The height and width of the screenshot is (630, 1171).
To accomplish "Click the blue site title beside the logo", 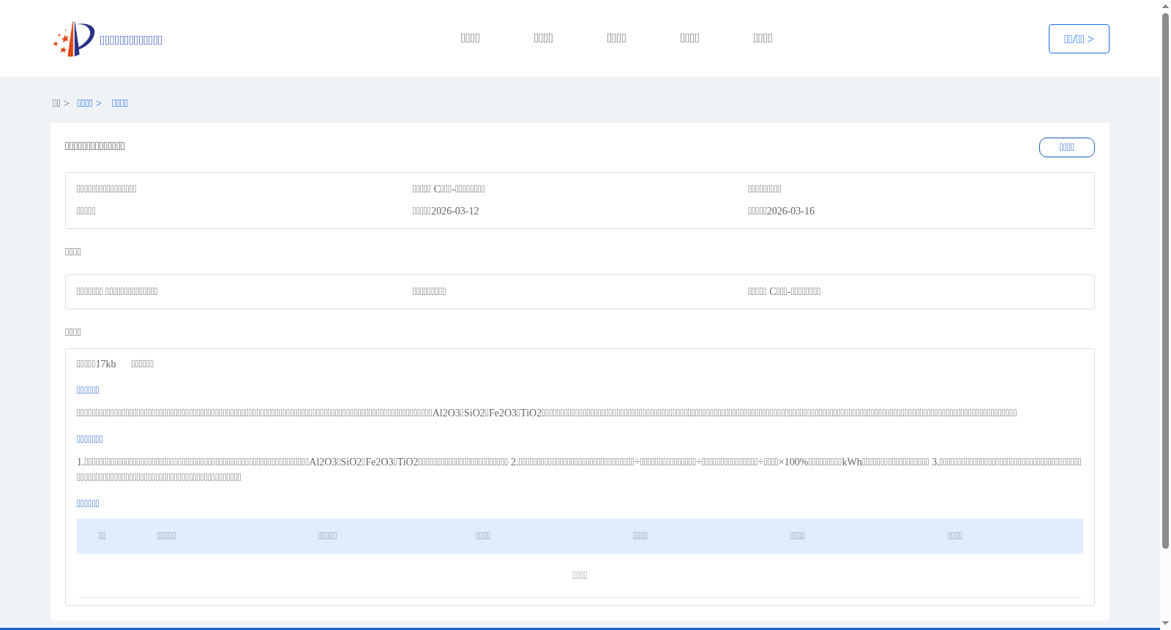I will 131,40.
